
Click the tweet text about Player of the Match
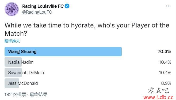click(x=87, y=29)
